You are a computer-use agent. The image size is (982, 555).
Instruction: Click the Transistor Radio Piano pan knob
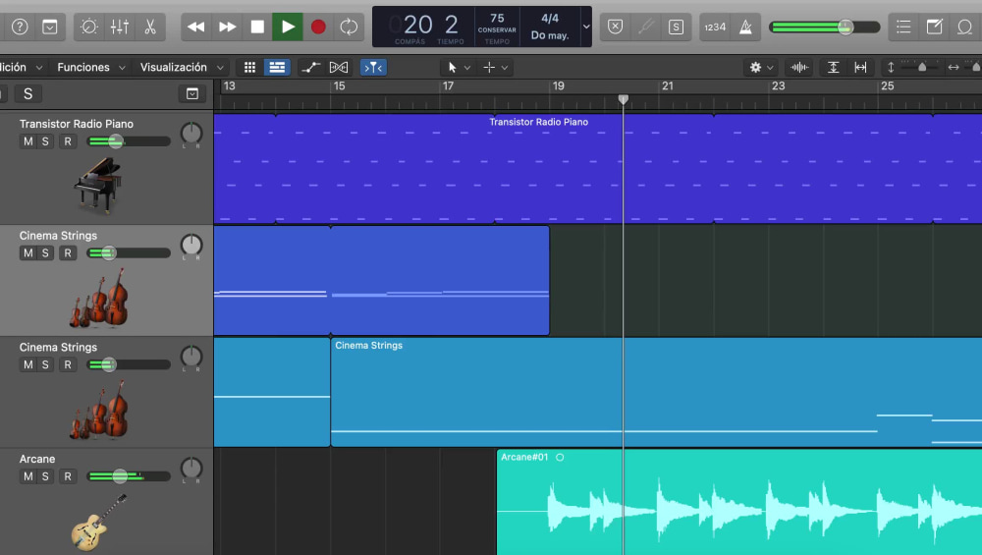(x=191, y=133)
